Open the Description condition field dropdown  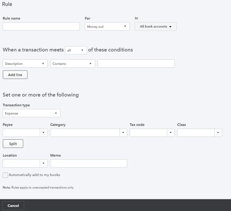point(25,63)
